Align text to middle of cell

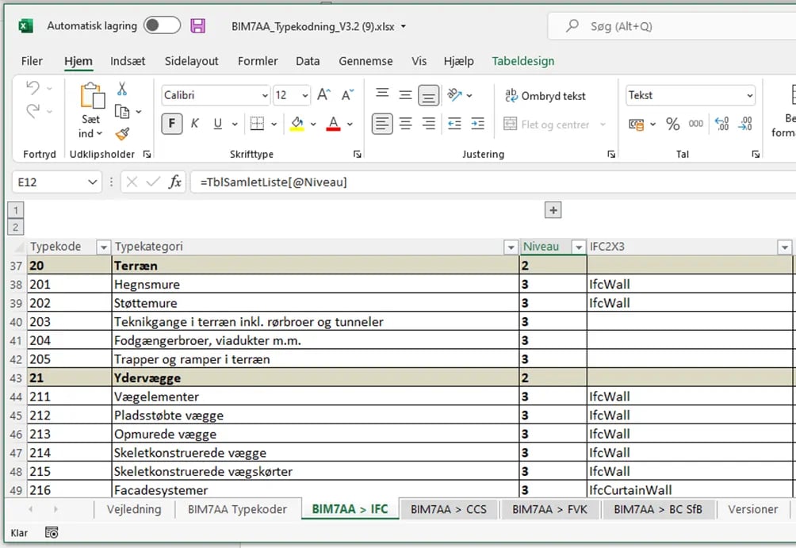click(x=405, y=95)
